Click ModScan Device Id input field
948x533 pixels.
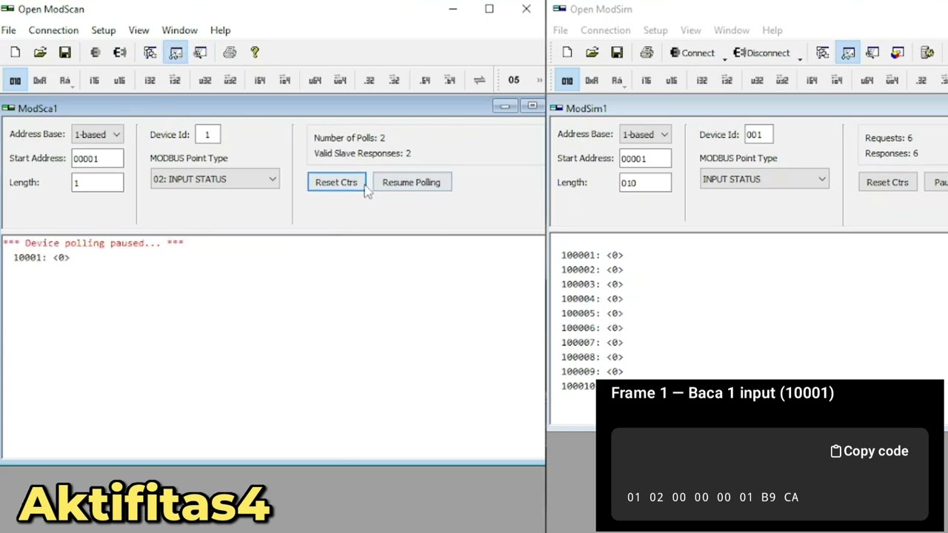tap(207, 135)
